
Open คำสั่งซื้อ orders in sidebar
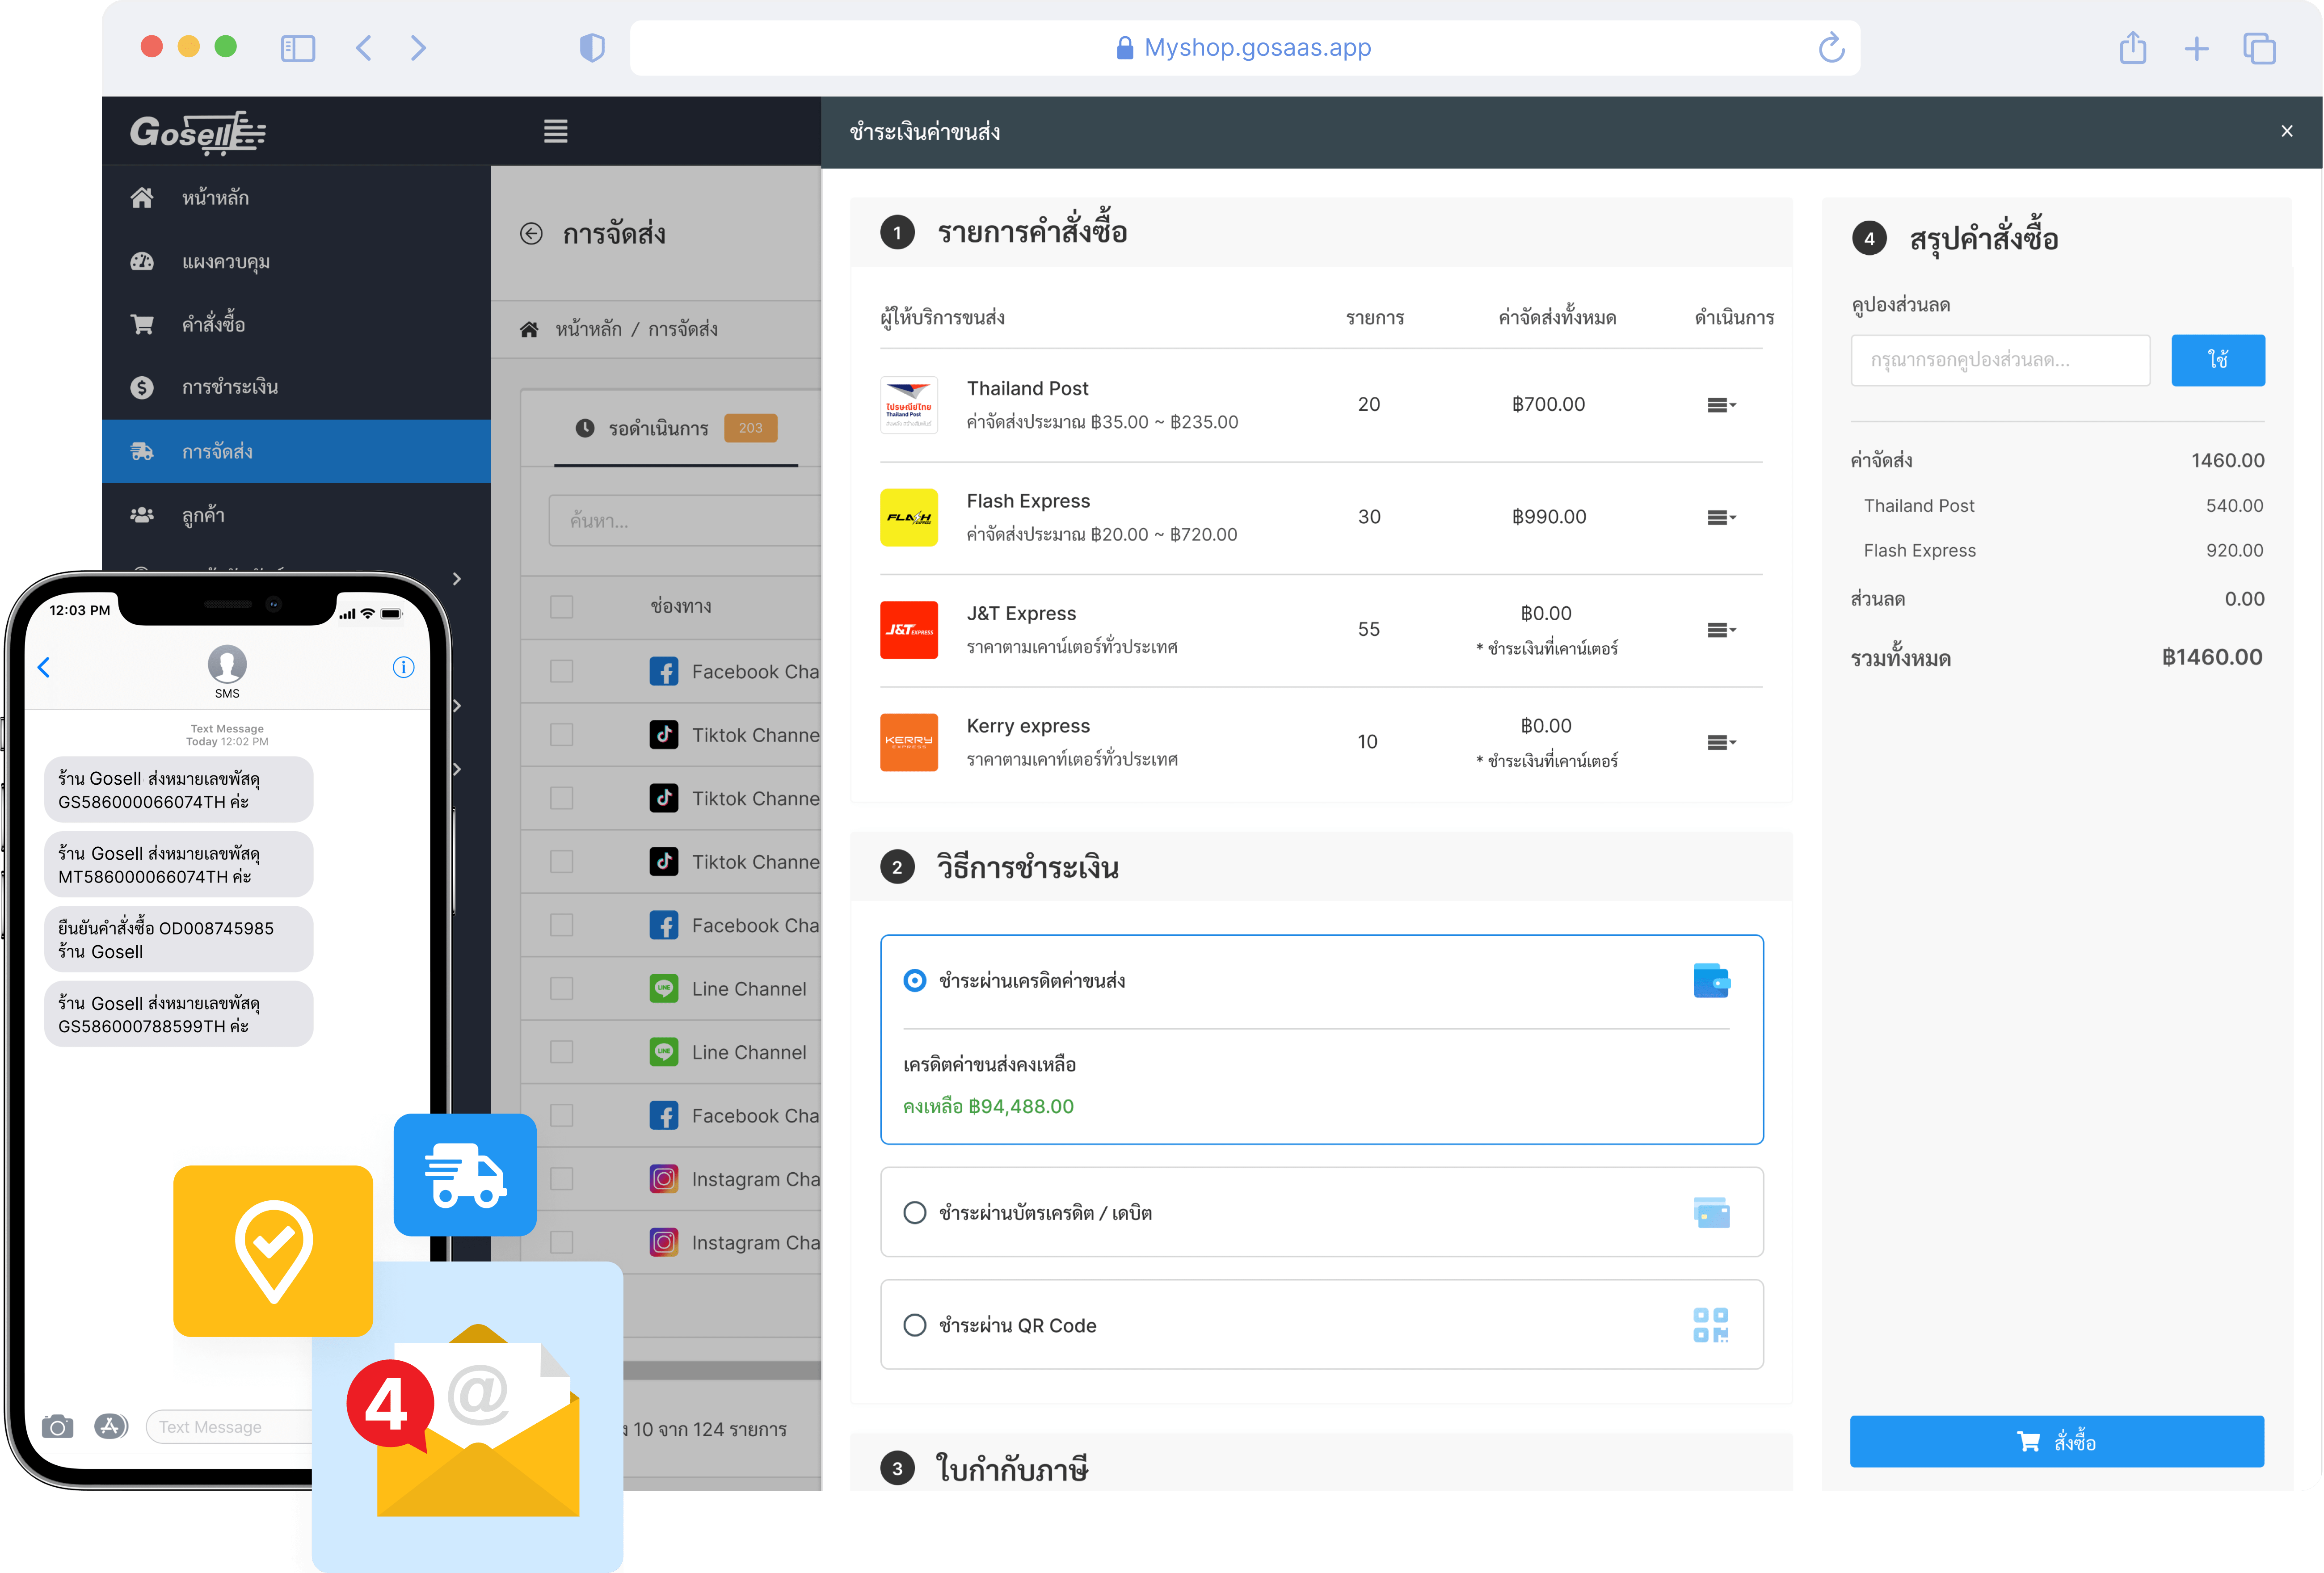tap(296, 324)
